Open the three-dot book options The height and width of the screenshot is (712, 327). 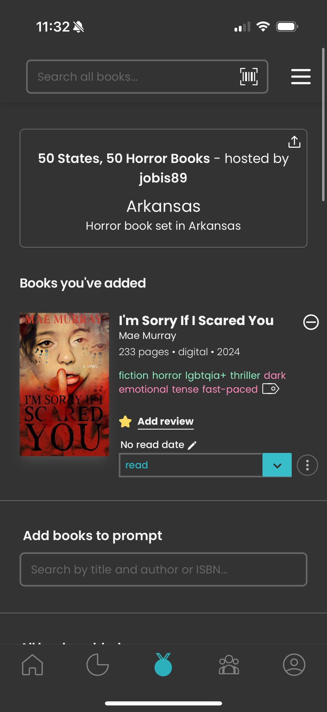307,465
